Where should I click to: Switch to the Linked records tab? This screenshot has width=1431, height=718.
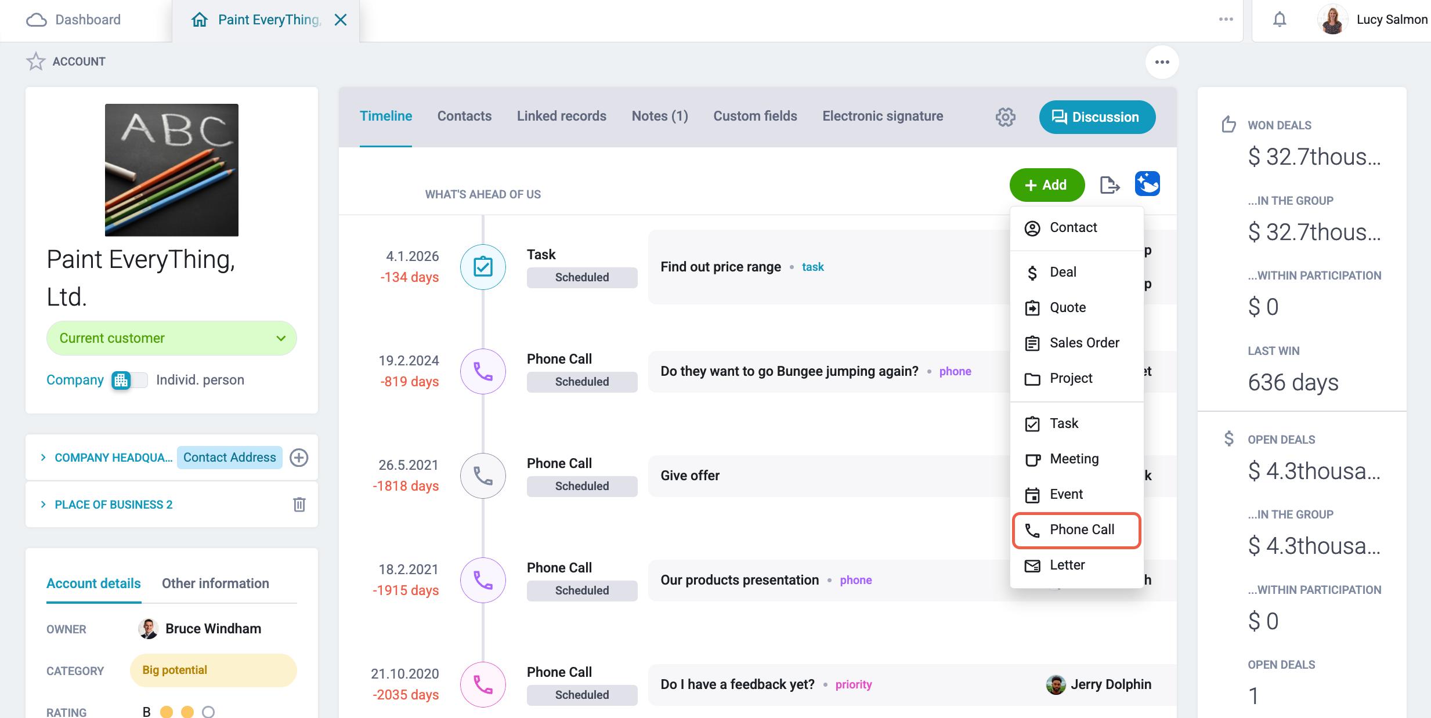(x=561, y=116)
